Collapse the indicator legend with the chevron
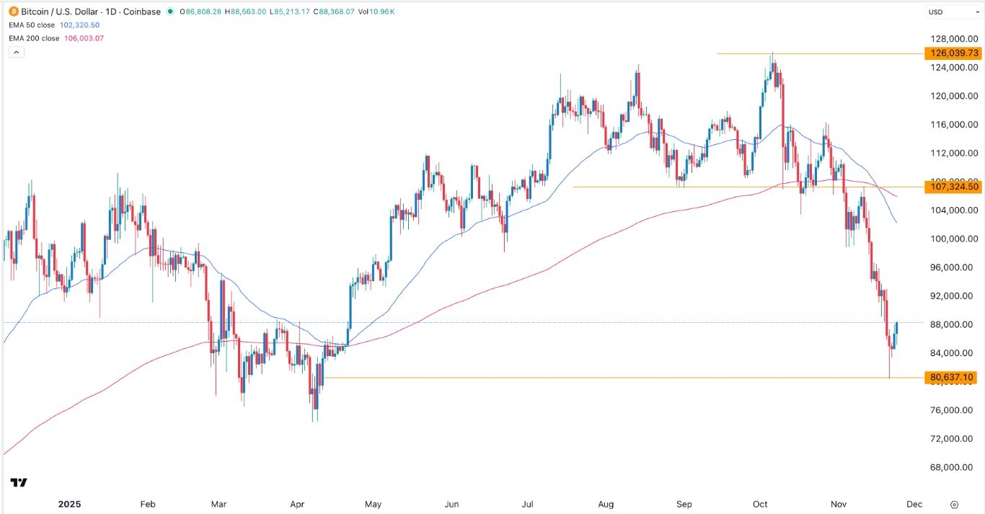The image size is (985, 514). [x=16, y=51]
